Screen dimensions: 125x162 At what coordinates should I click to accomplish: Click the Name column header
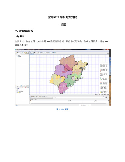[x=96, y=101]
